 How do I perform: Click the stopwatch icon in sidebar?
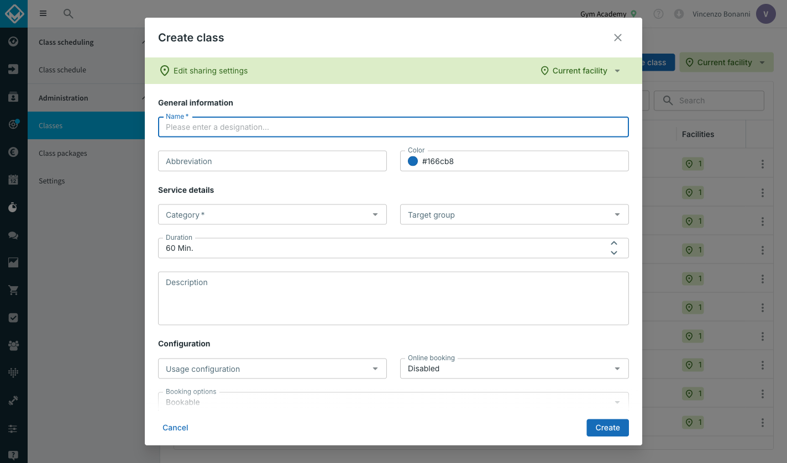tap(13, 207)
